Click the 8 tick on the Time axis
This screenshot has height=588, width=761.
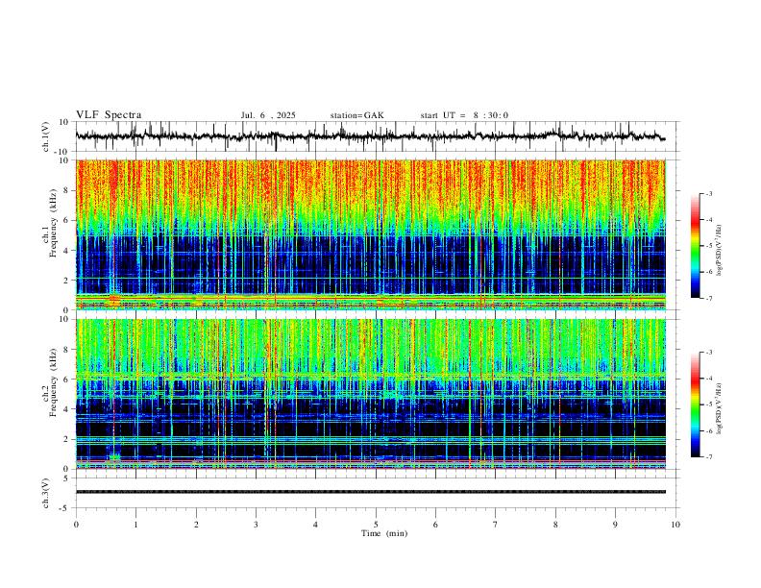555,525
